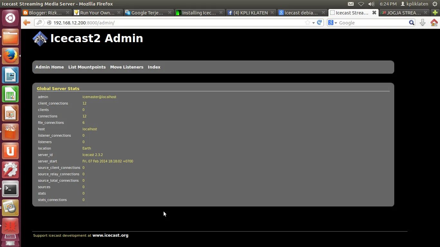Switch to Installing Icec... tab

pyautogui.click(x=200, y=13)
